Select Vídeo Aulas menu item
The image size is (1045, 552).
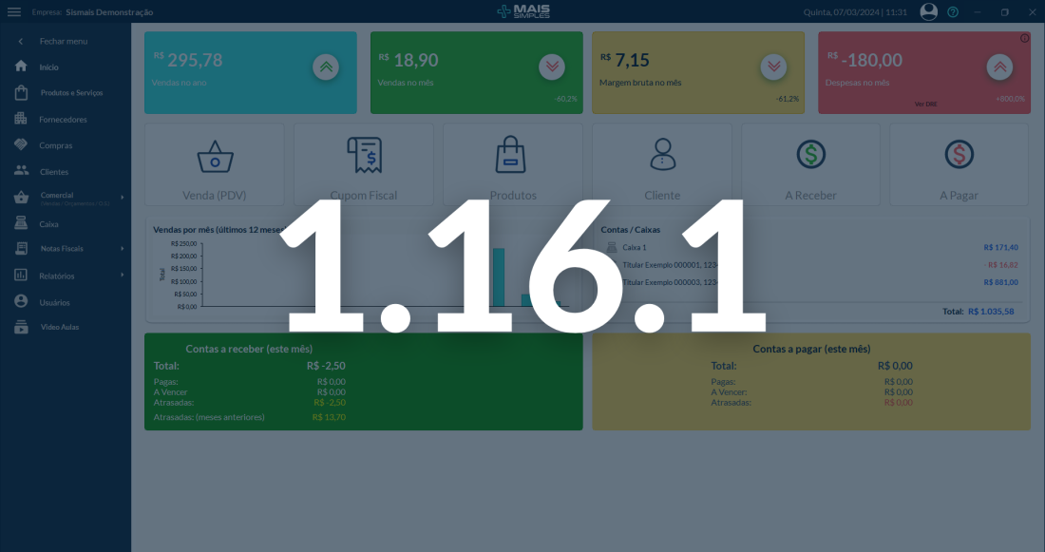60,328
